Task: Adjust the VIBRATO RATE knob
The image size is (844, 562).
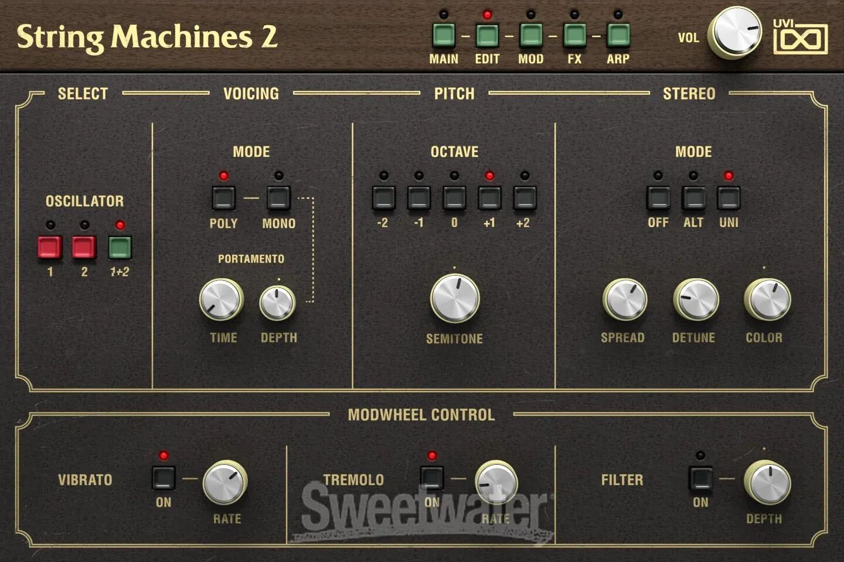Action: (224, 483)
